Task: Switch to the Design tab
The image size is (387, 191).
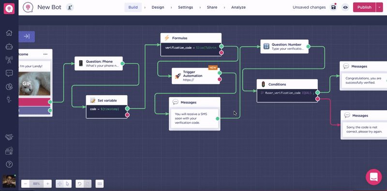Action: click(x=158, y=7)
